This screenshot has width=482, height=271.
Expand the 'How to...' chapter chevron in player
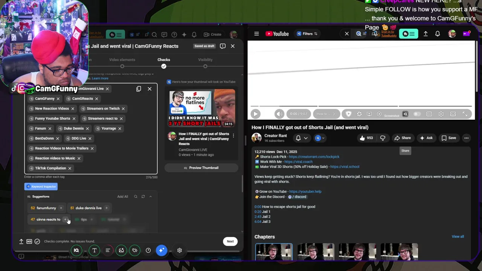pyautogui.click(x=334, y=114)
